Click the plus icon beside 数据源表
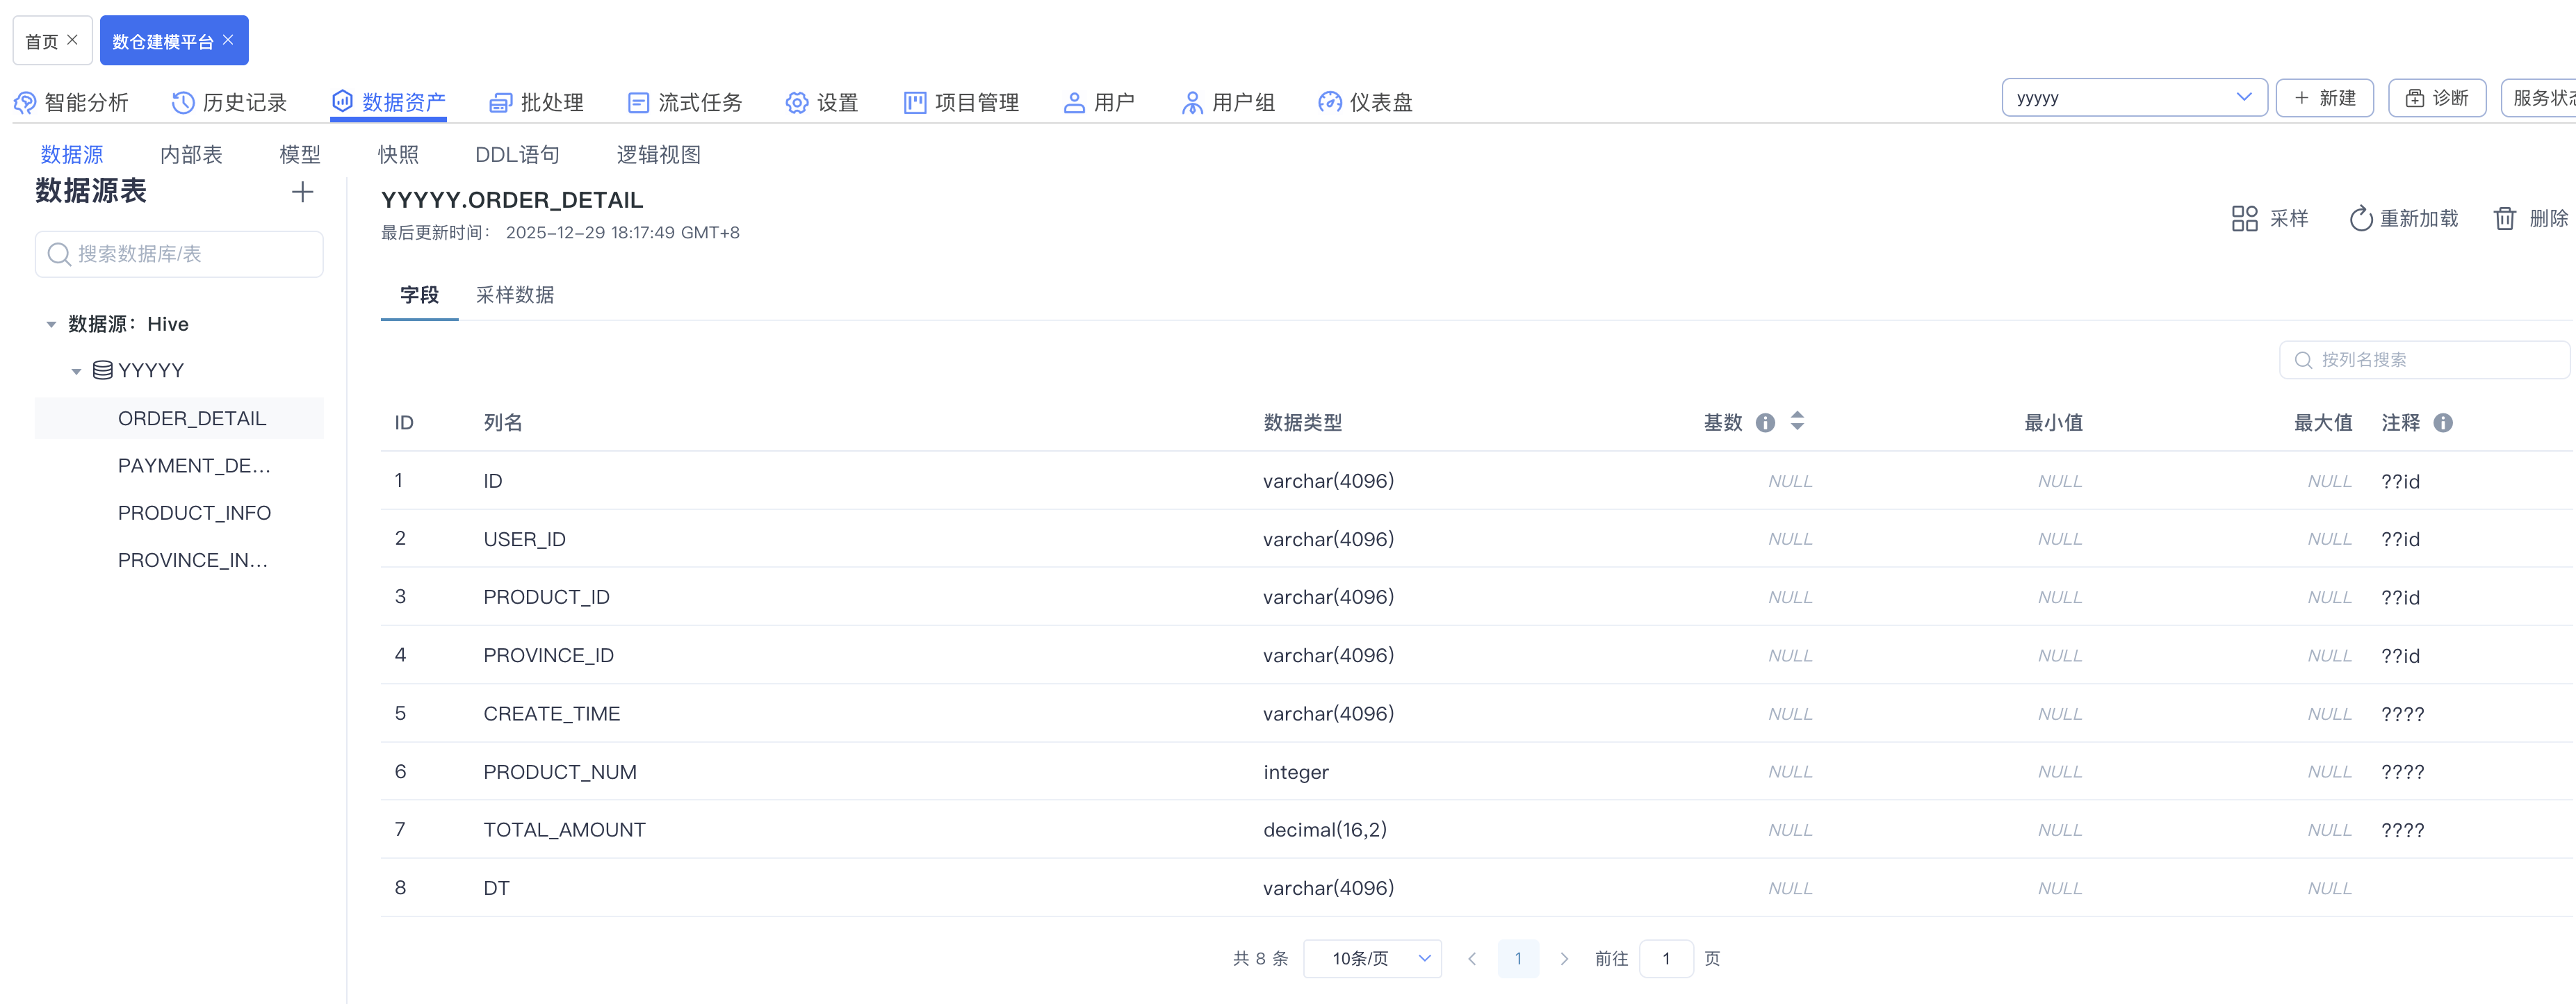Screen dimensions: 2576x1004 (x=302, y=192)
